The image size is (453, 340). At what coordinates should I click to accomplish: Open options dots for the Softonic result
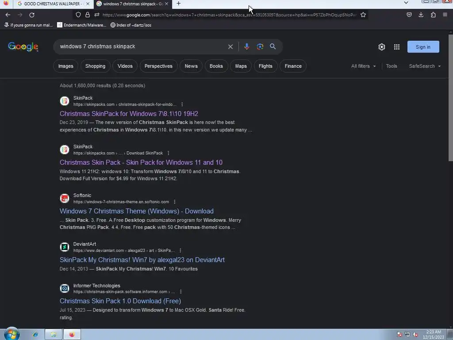coord(174,202)
